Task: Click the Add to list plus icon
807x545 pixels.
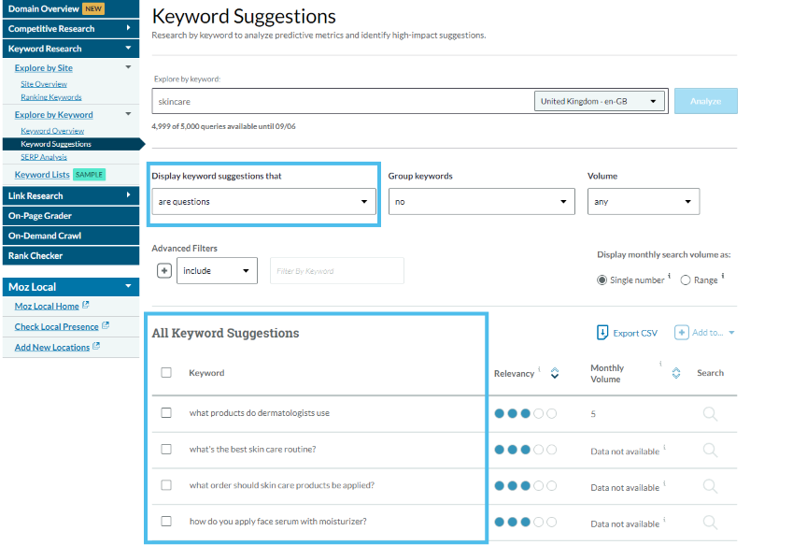Action: click(682, 333)
